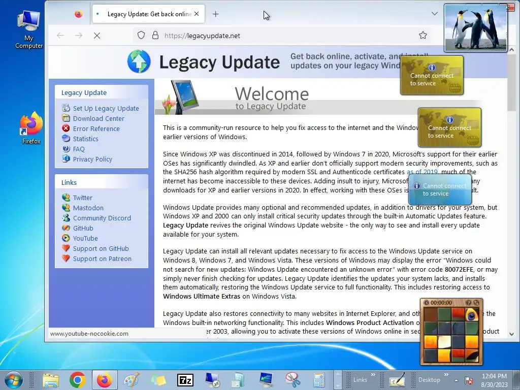
Task: Click the Twitter link in Links
Action: pos(83,198)
